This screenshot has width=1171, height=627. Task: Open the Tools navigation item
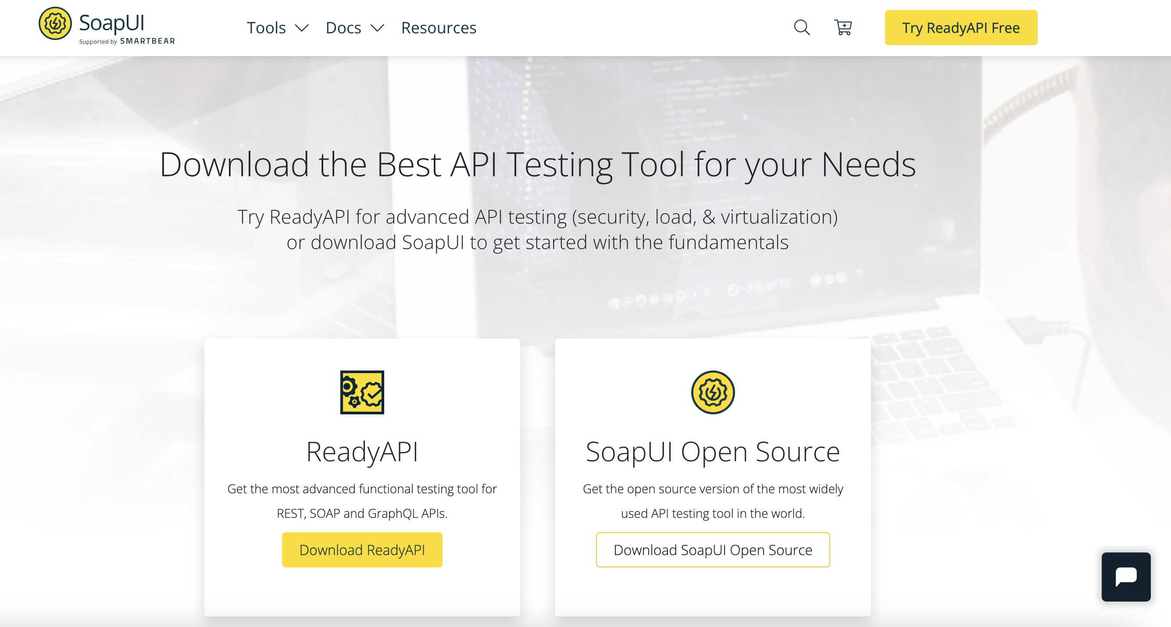[x=266, y=28]
